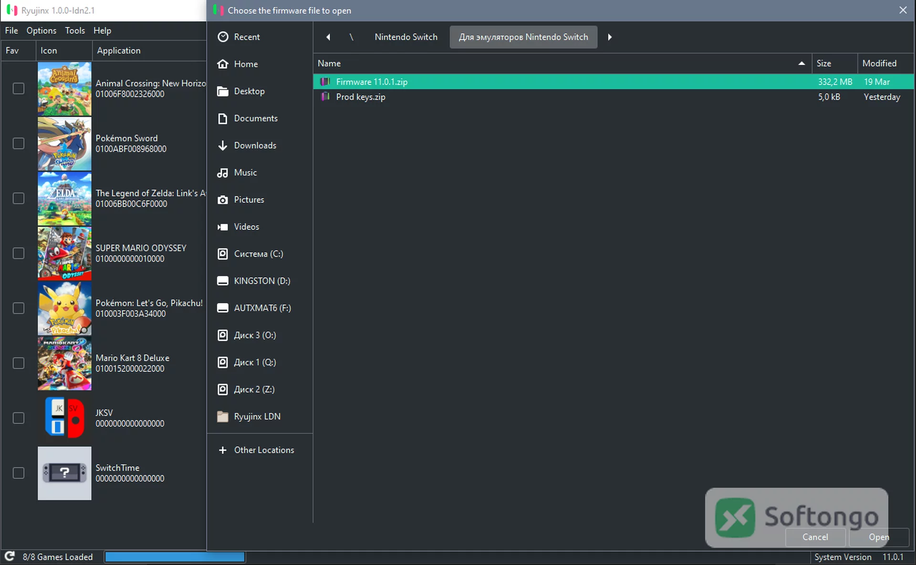
Task: Sort game list by Application column
Action: pos(149,51)
